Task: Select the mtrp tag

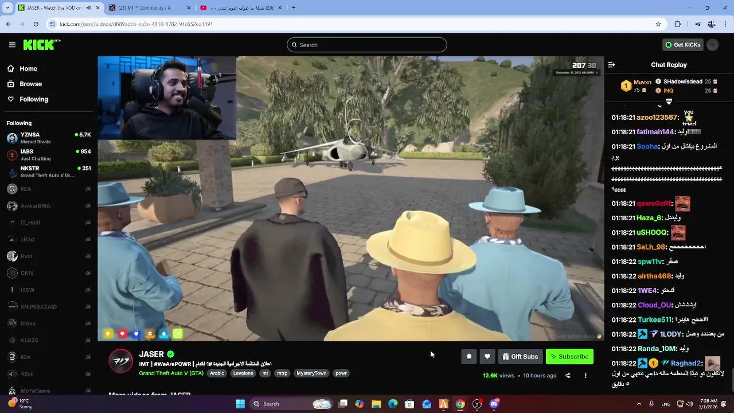Action: [282, 373]
